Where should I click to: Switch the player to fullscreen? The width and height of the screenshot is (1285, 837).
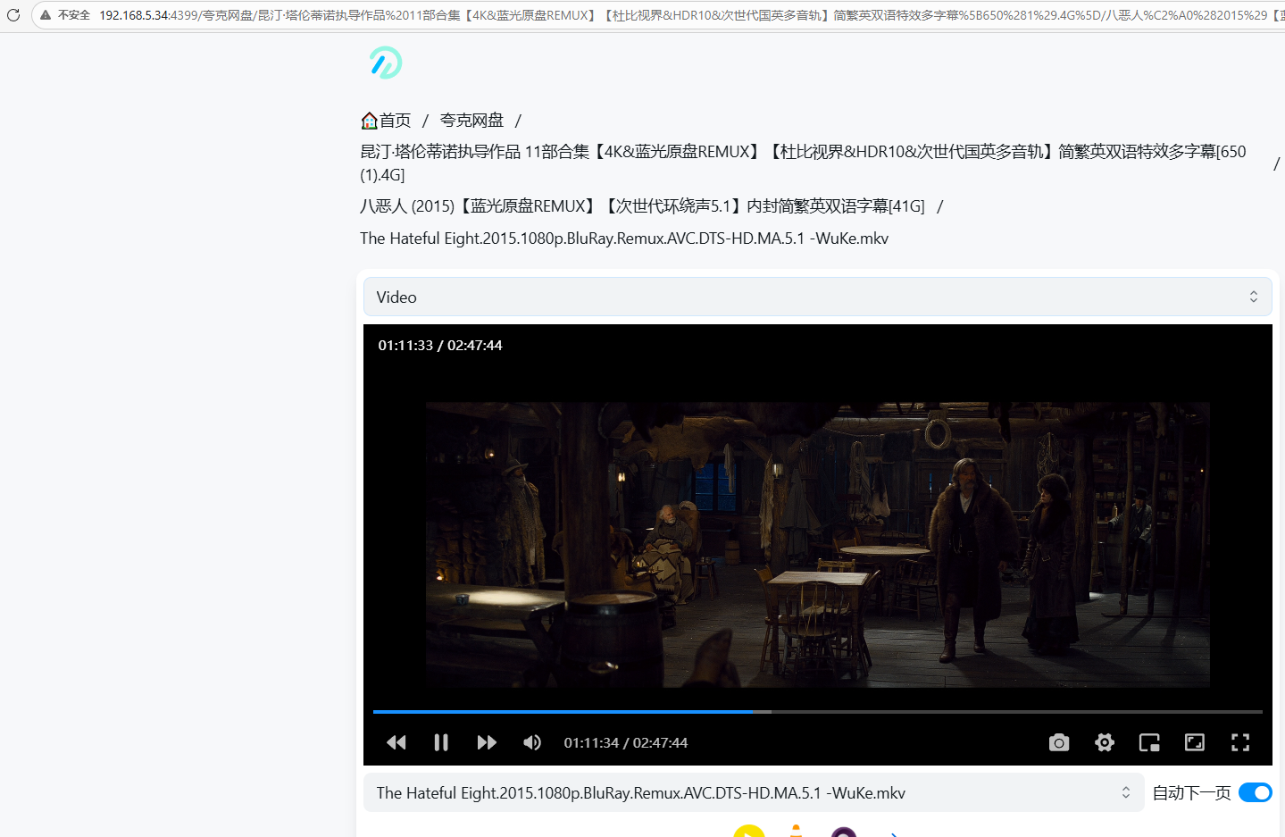click(1240, 742)
